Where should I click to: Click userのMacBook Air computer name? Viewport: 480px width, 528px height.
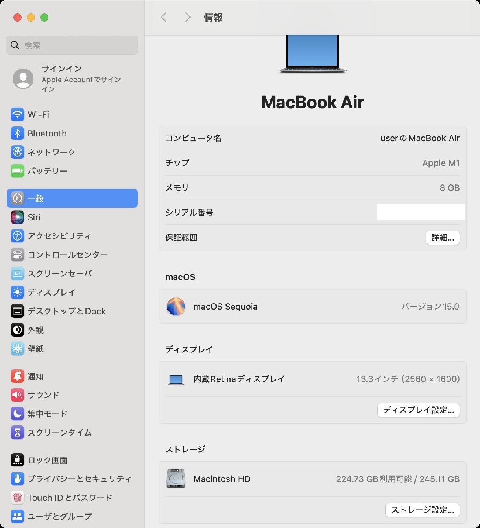(x=420, y=138)
